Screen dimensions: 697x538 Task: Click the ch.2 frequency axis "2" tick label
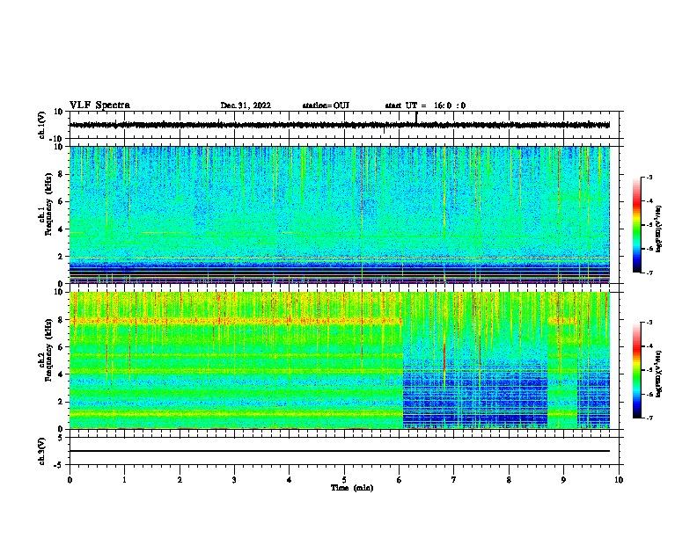click(x=61, y=402)
